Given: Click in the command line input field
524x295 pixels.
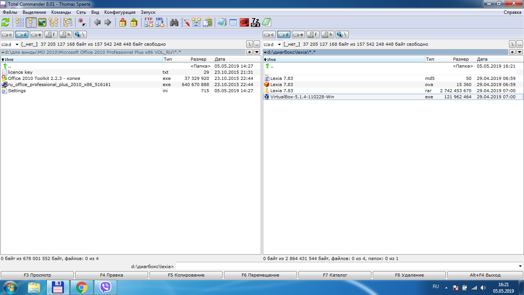Looking at the screenshot, I should pos(346,266).
